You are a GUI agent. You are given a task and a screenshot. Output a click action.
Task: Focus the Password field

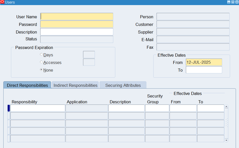pos(77,24)
